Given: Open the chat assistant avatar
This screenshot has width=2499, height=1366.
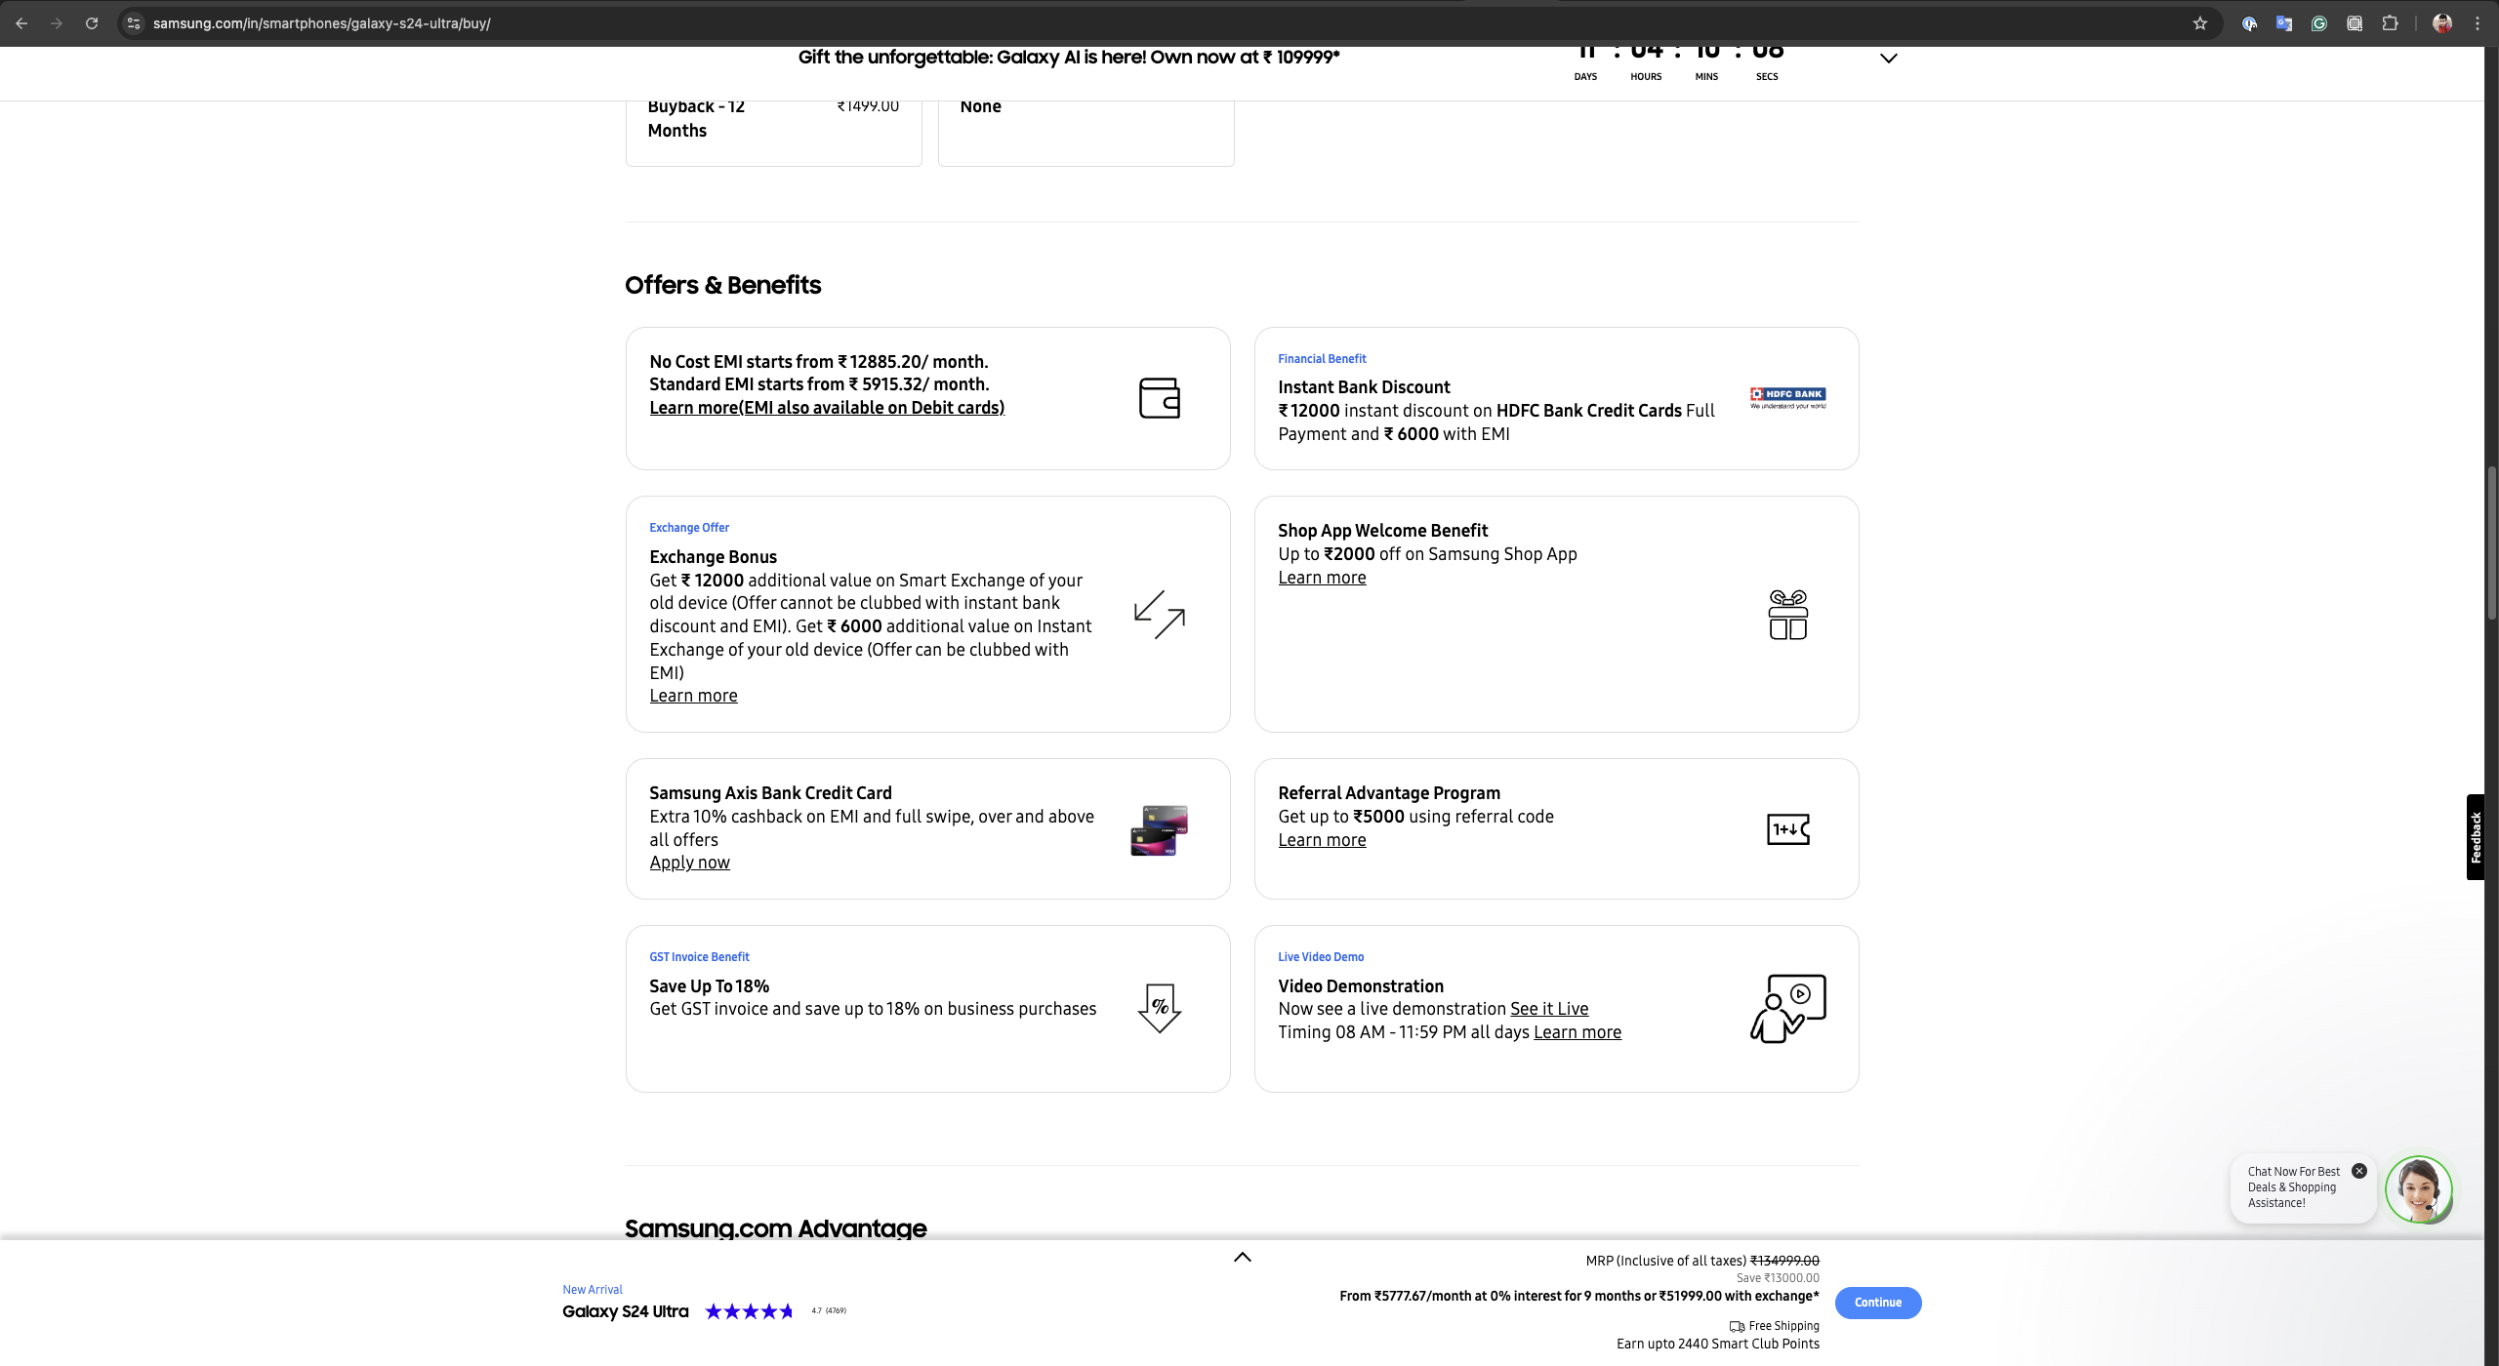Looking at the screenshot, I should pos(2418,1189).
